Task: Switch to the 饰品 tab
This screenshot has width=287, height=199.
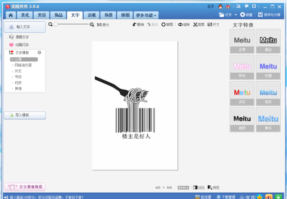Action: tap(58, 15)
